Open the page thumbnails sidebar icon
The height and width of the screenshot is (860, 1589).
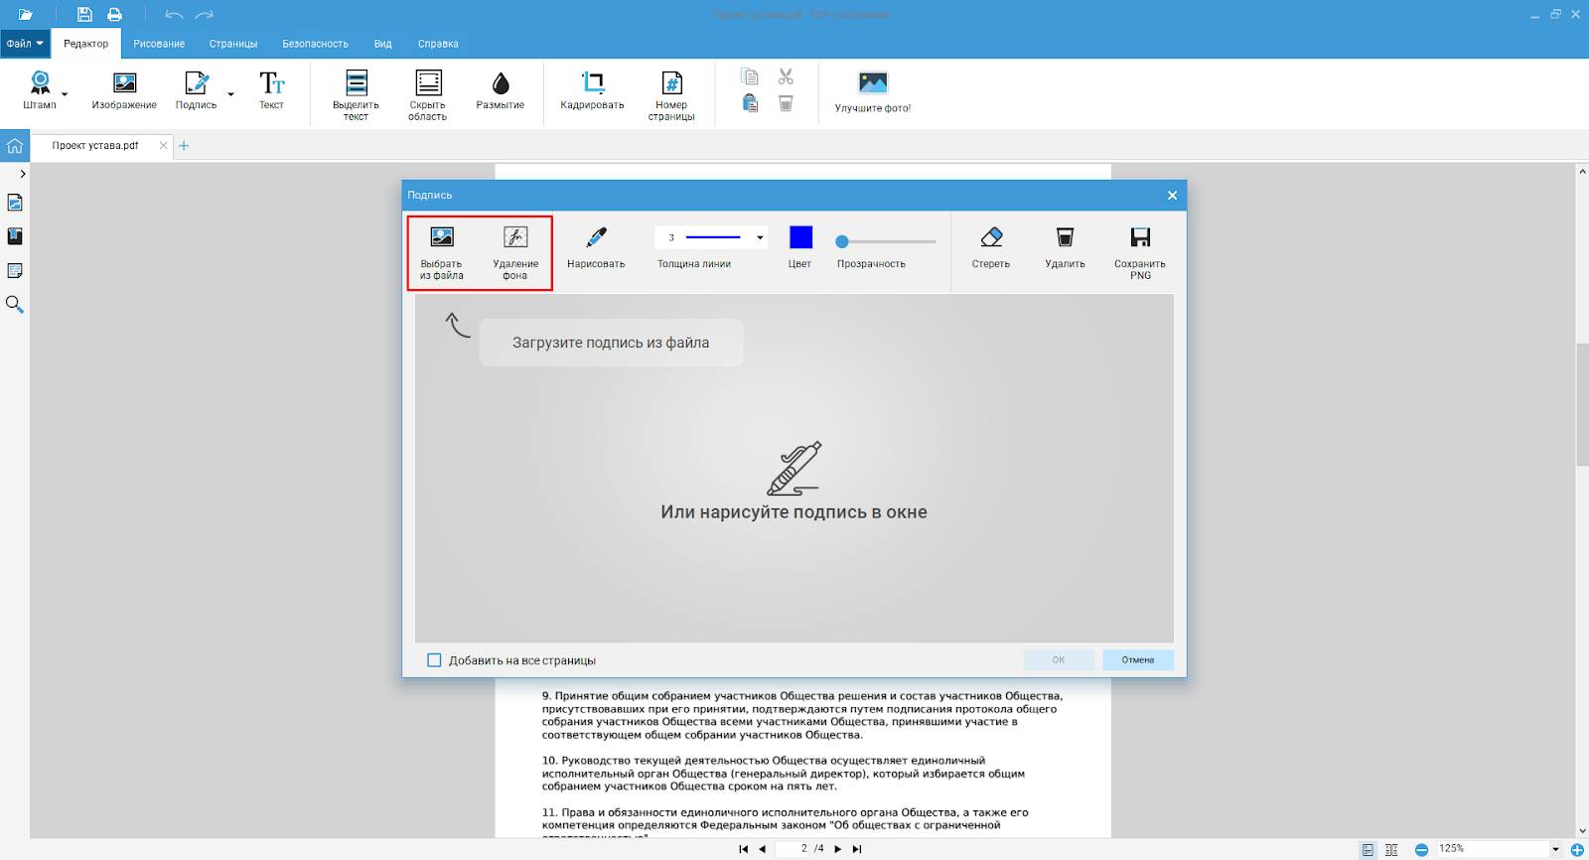tap(15, 204)
